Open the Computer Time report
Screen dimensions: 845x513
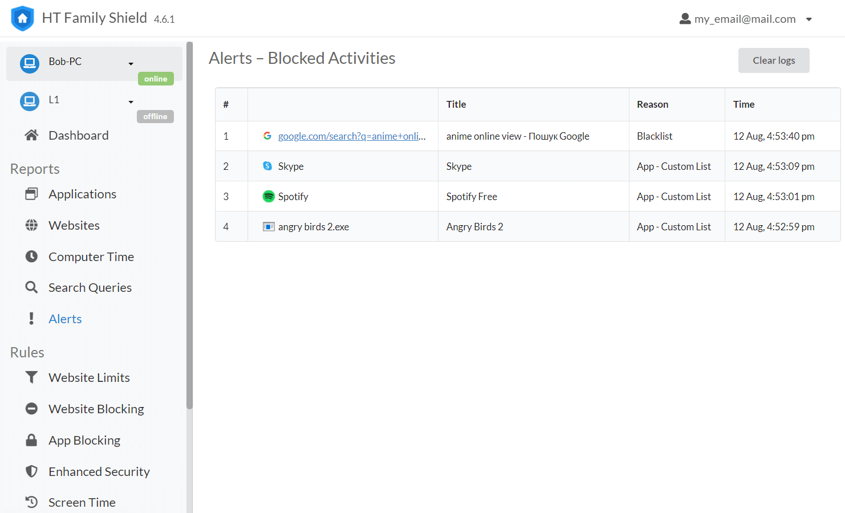click(x=91, y=256)
